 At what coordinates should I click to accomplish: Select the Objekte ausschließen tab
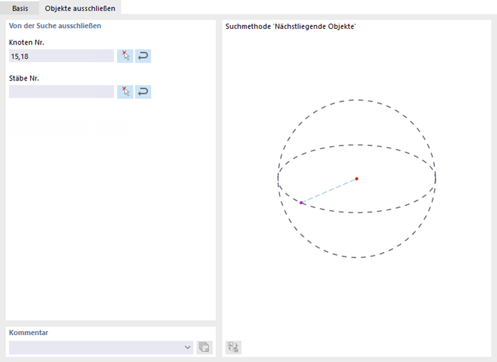(x=80, y=9)
